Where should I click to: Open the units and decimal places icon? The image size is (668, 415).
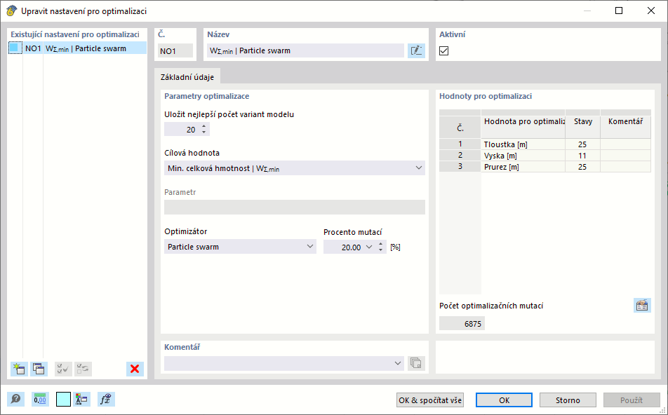pyautogui.click(x=40, y=400)
